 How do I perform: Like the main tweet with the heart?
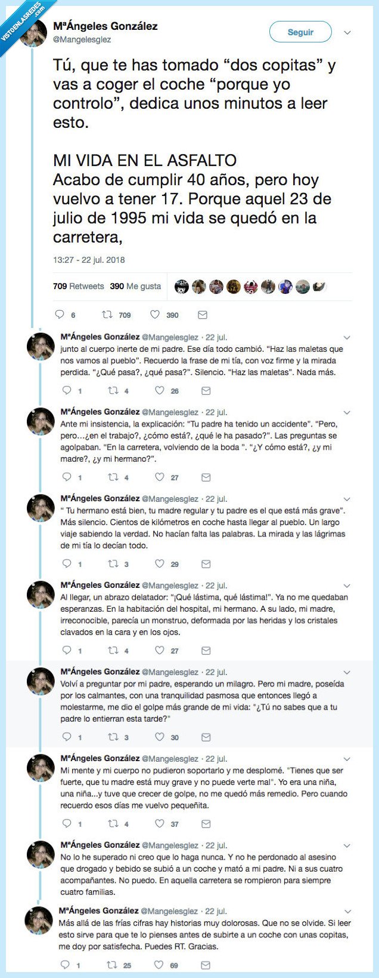[156, 314]
